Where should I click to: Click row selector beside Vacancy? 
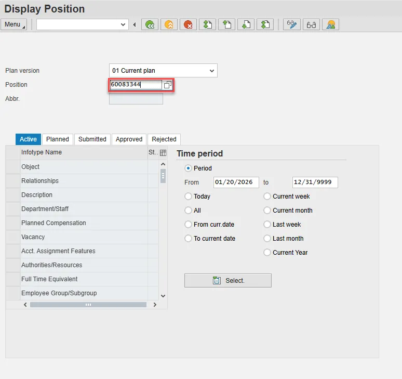(13, 237)
